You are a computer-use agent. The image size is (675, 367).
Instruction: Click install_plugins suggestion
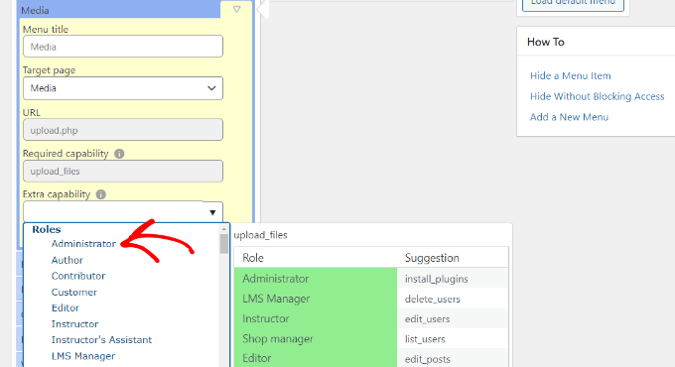(x=436, y=279)
